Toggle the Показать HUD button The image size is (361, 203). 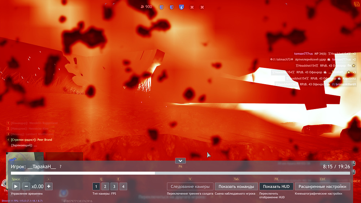276,186
